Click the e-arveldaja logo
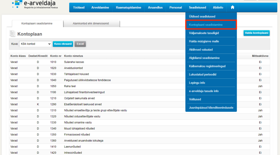 (35, 5)
